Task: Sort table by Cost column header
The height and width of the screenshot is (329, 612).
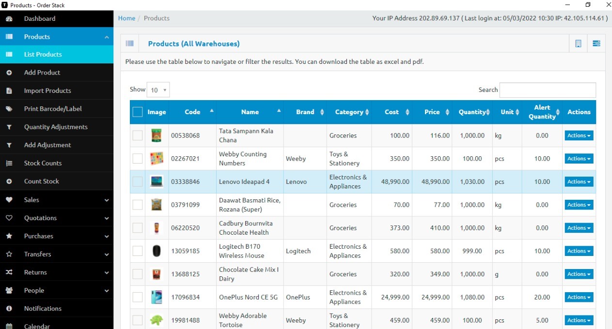Action: coord(392,112)
